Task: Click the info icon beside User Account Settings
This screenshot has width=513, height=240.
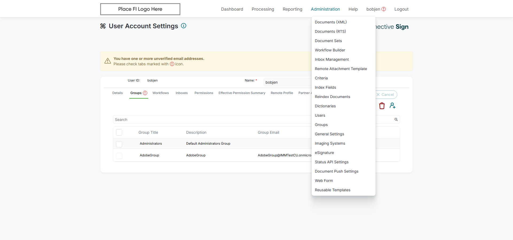Action: tap(184, 26)
